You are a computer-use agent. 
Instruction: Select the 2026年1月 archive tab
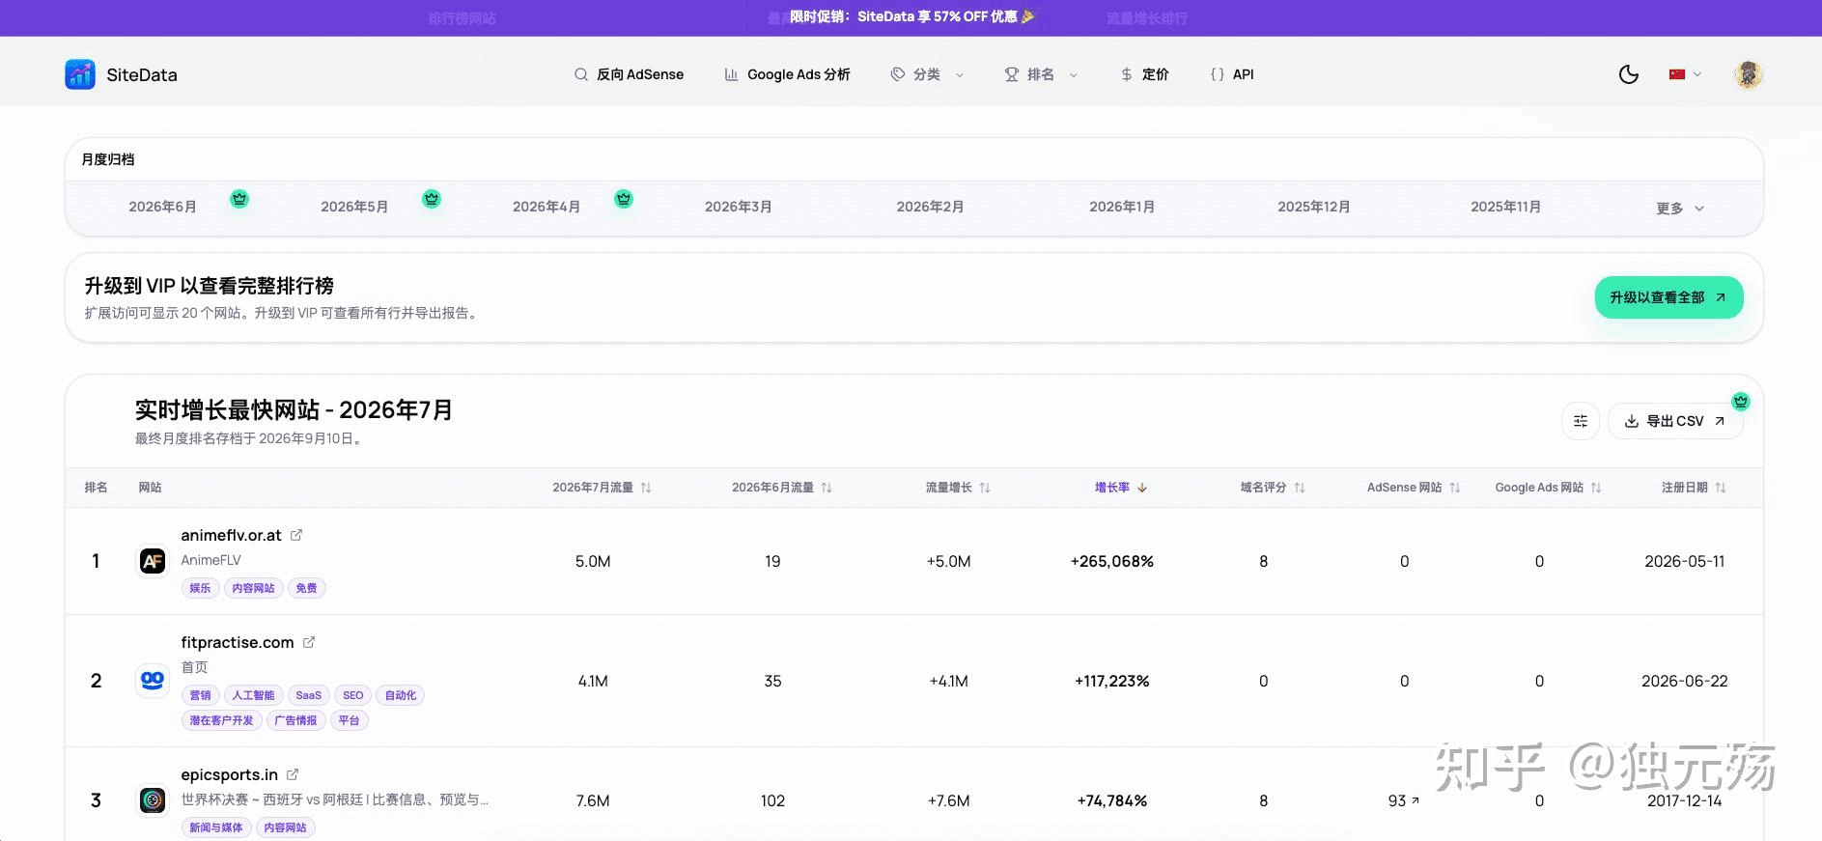coord(1122,207)
